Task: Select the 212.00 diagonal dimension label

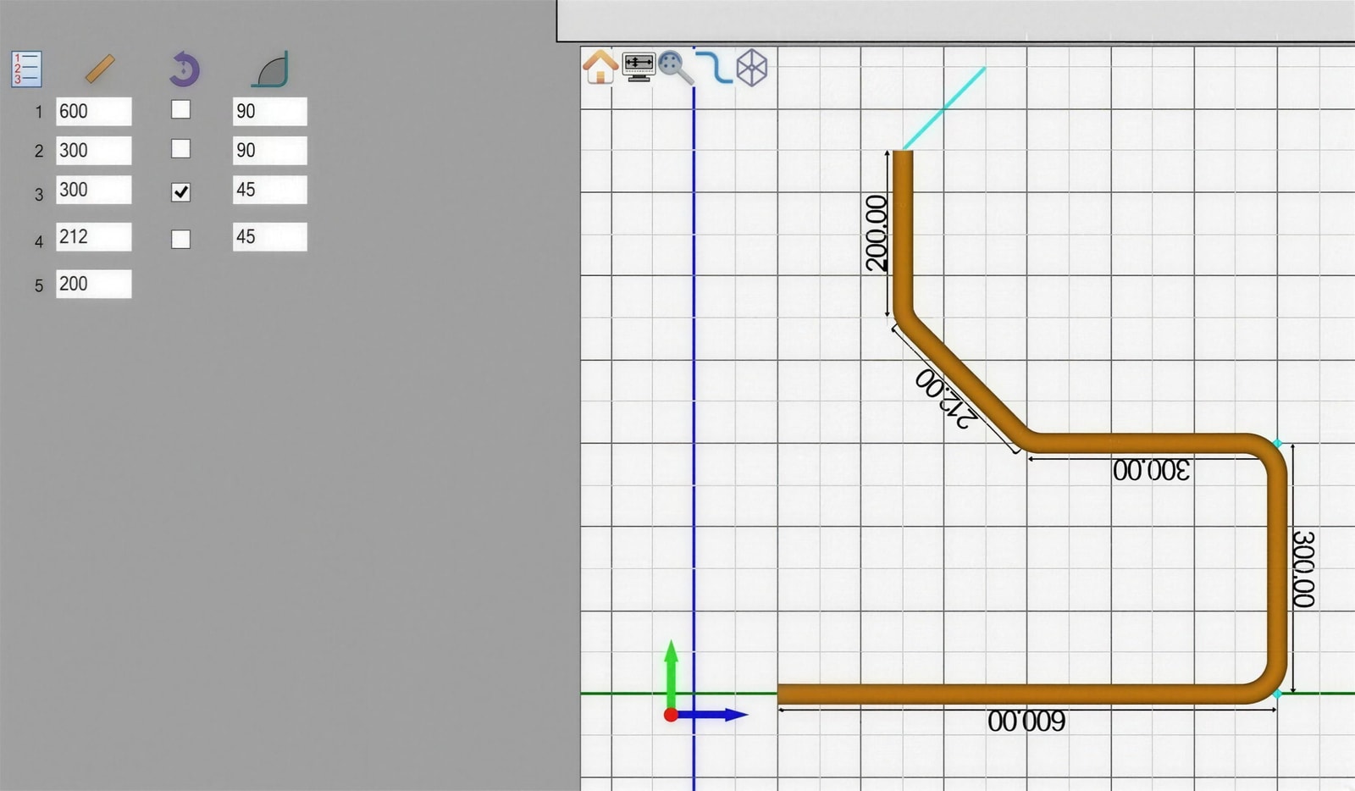Action: tap(947, 399)
